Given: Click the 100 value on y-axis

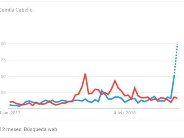Looking at the screenshot, I should 3,44.
